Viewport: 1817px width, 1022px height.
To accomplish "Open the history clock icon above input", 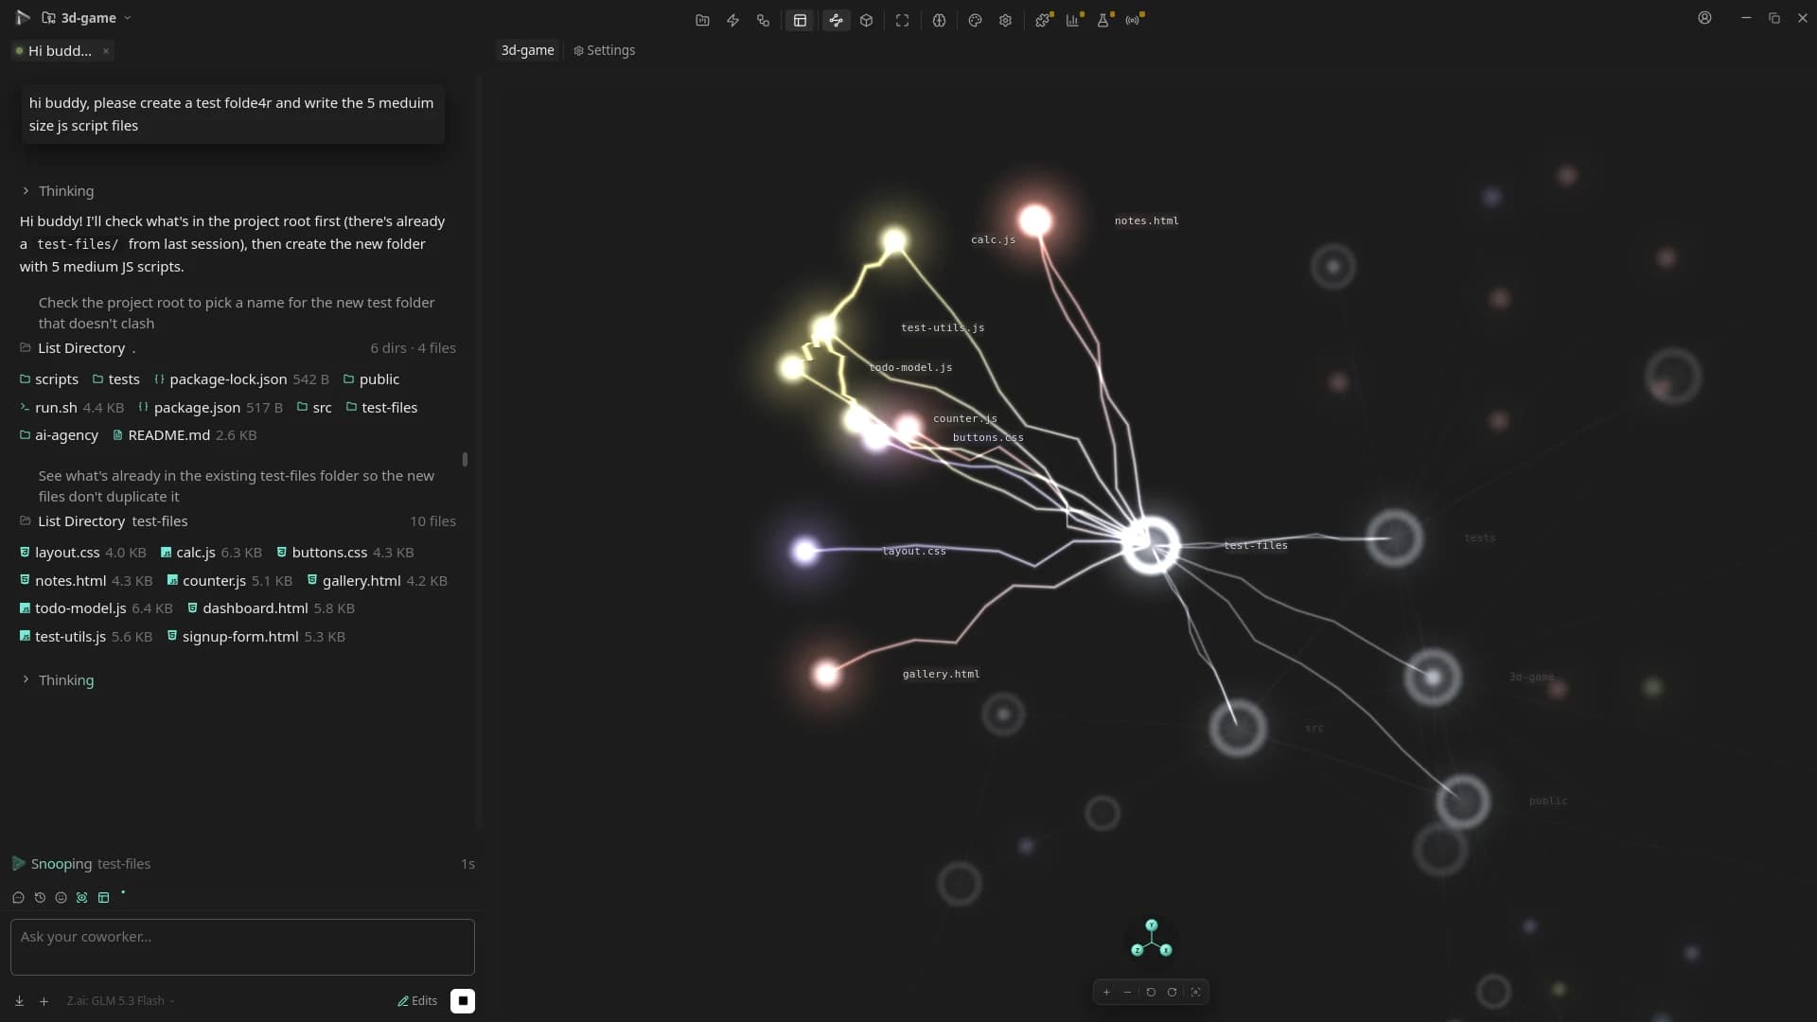I will coord(40,897).
